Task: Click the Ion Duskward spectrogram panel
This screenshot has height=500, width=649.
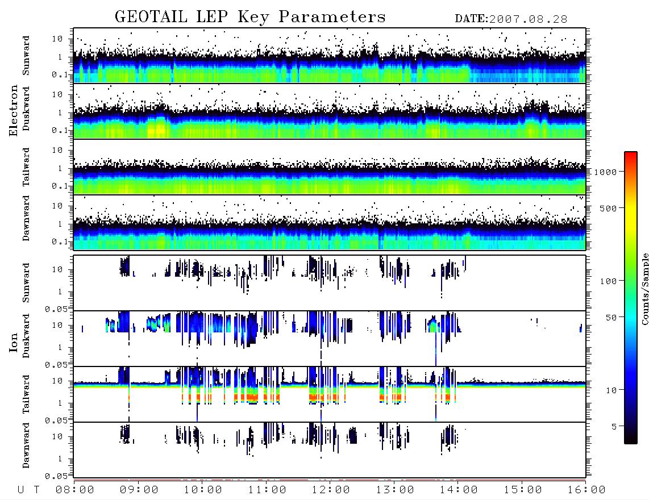Action: coord(330,339)
